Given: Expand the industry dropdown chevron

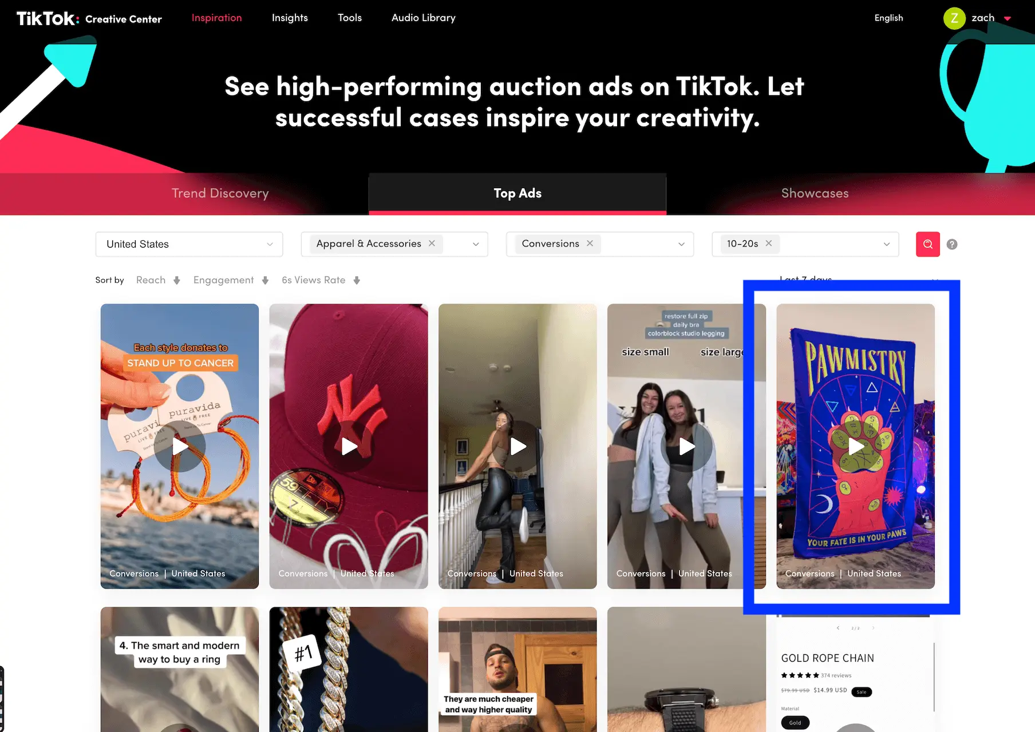Looking at the screenshot, I should coord(476,244).
